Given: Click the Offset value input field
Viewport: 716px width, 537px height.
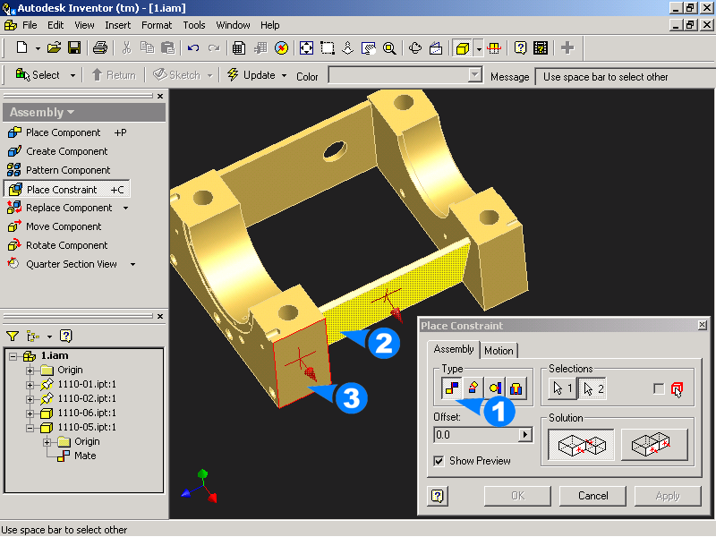Looking at the screenshot, I should point(475,435).
